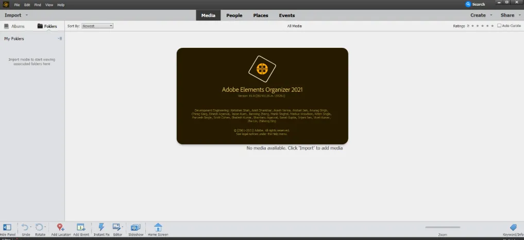This screenshot has width=524, height=240.
Task: Set rating filter to two stars
Action: click(478, 26)
